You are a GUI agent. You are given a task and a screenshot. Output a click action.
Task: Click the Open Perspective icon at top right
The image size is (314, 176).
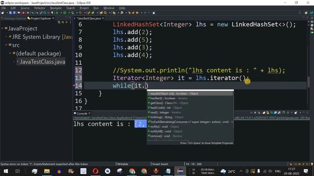306,13
